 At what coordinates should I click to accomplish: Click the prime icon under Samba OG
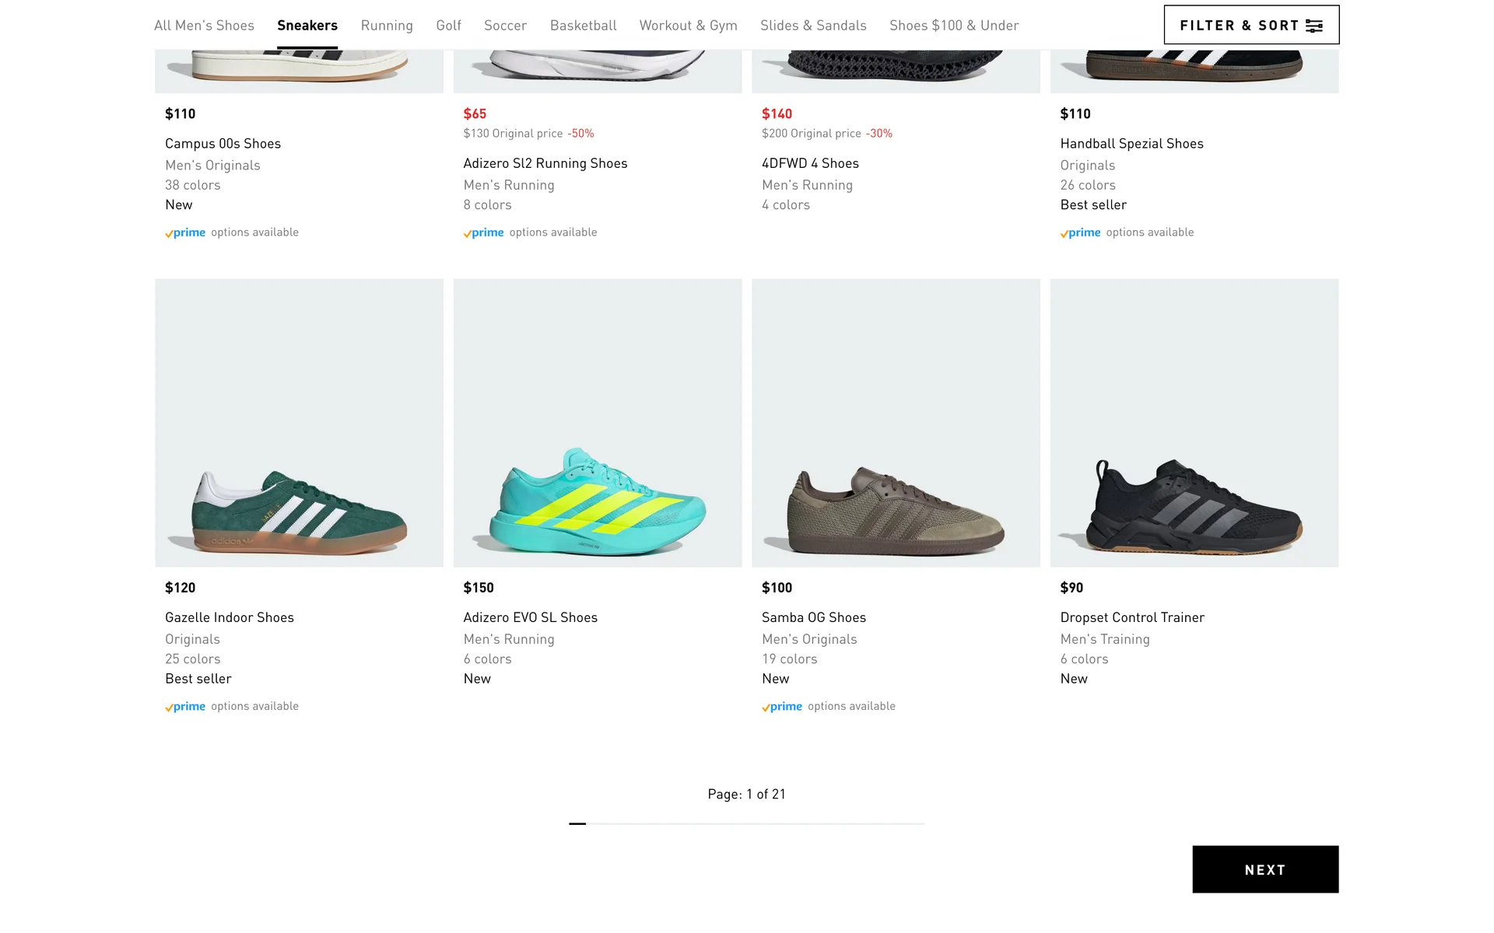click(782, 707)
